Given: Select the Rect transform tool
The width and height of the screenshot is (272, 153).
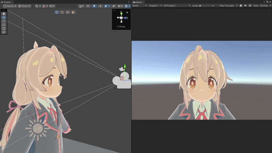Looking at the screenshot, I should click(4, 29).
